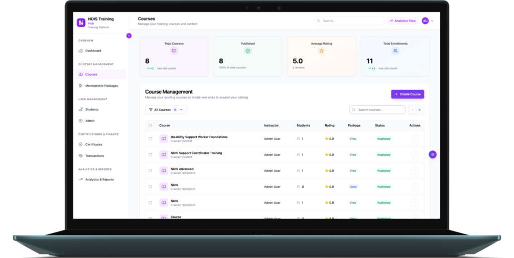Screen dimensions: 514x258
Task: Open the purple floating settings gear button
Action: (x=433, y=154)
